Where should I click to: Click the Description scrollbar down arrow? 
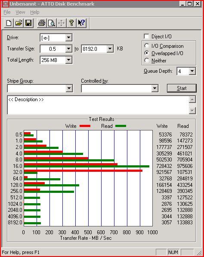pos(192,111)
